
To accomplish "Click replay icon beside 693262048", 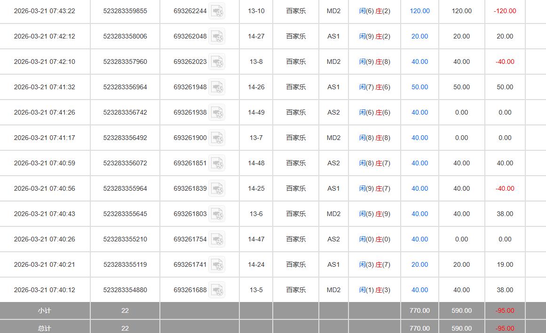I will pyautogui.click(x=217, y=37).
